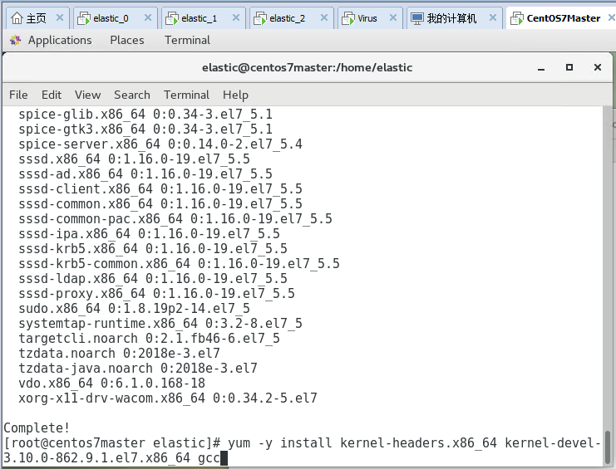Click the terminal vertical scrollbar thumb
The height and width of the screenshot is (469, 616).
(x=608, y=447)
